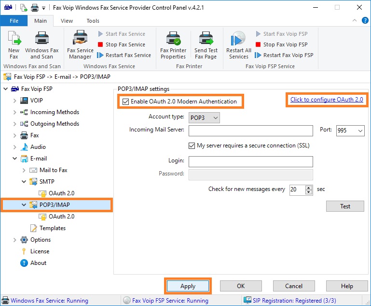Click the title bar fax machine icon
The width and height of the screenshot is (371, 306).
click(x=8, y=7)
